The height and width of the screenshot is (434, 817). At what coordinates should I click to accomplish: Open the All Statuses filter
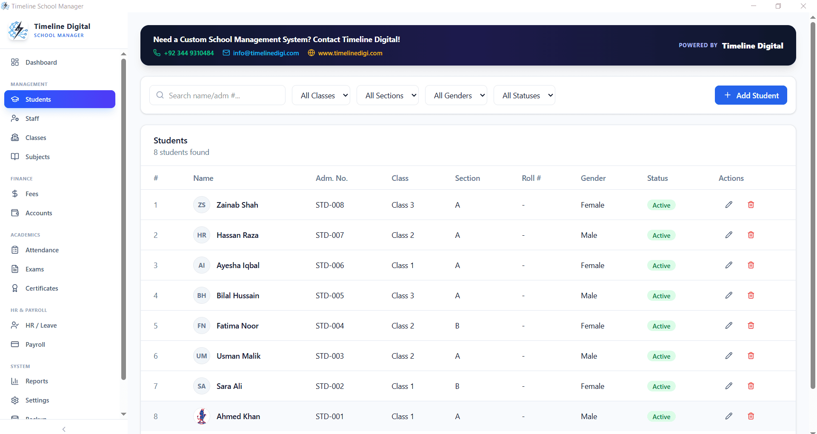pyautogui.click(x=524, y=95)
